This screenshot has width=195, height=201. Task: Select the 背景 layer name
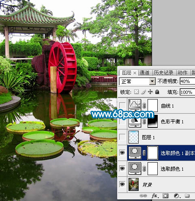click(x=147, y=185)
